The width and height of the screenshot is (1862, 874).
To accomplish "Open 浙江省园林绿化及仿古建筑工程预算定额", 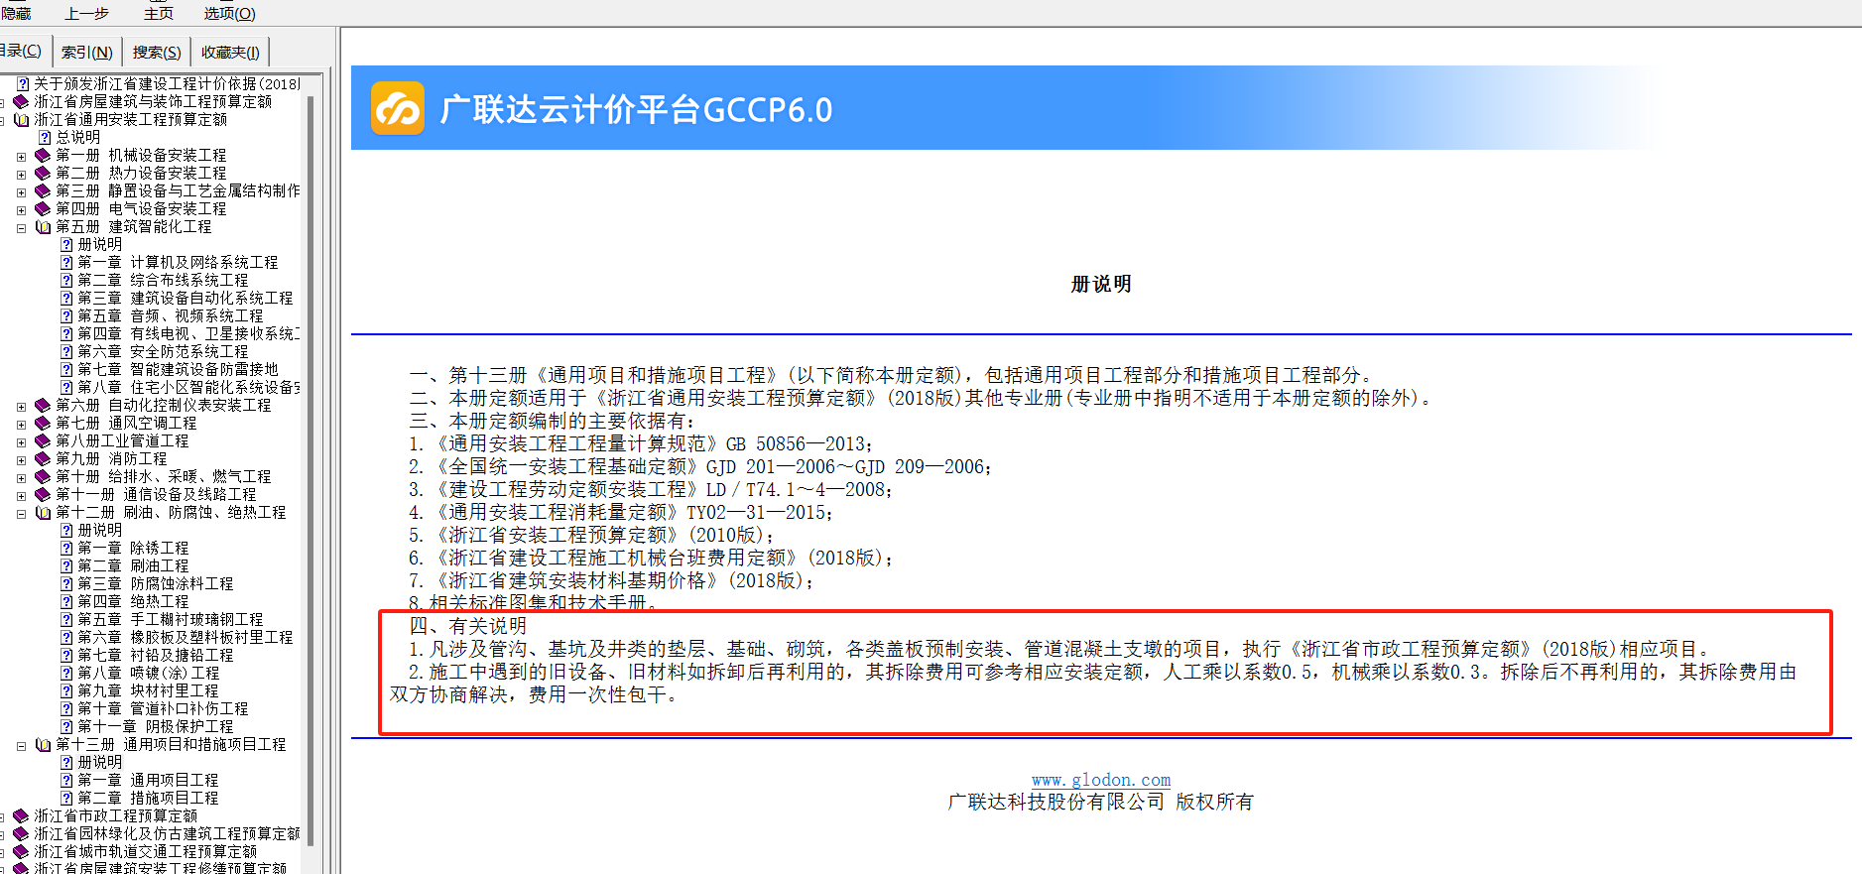I will [167, 833].
